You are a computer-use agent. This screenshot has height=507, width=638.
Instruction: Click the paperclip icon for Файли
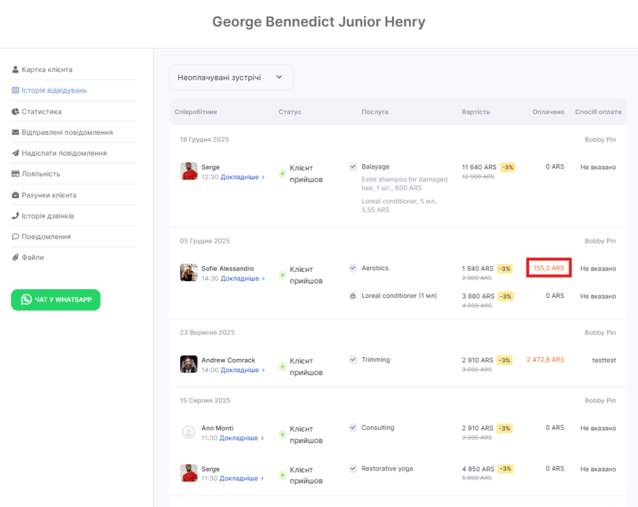point(16,258)
